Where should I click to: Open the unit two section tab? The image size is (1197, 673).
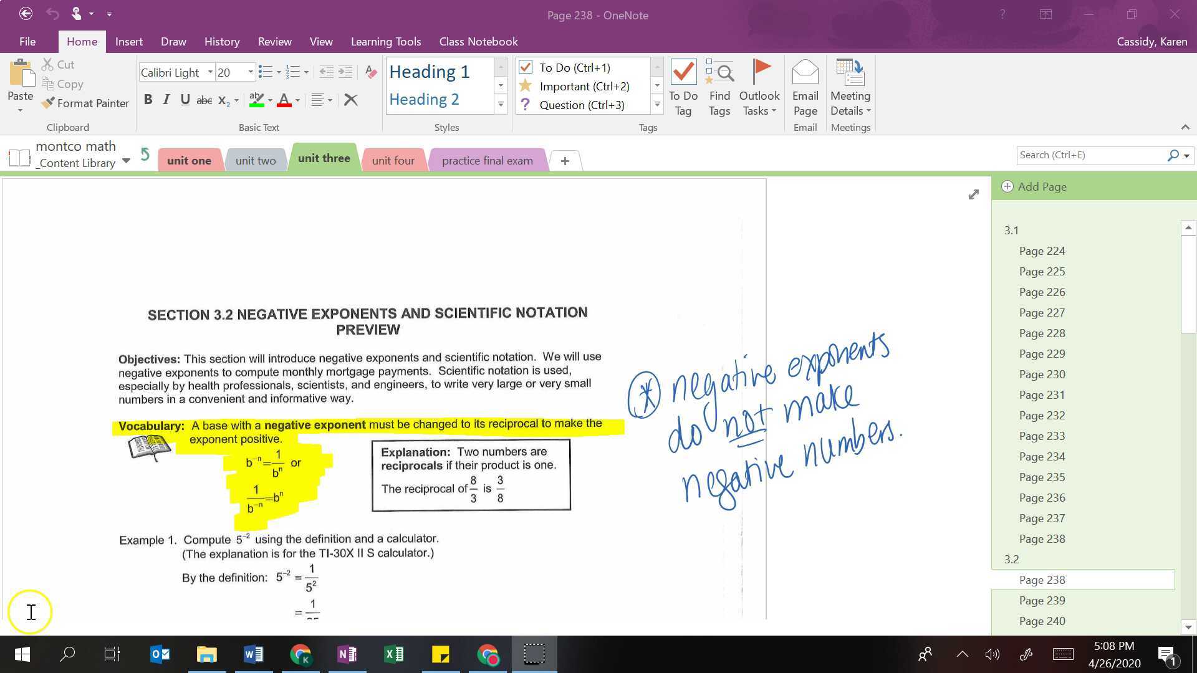tap(256, 160)
